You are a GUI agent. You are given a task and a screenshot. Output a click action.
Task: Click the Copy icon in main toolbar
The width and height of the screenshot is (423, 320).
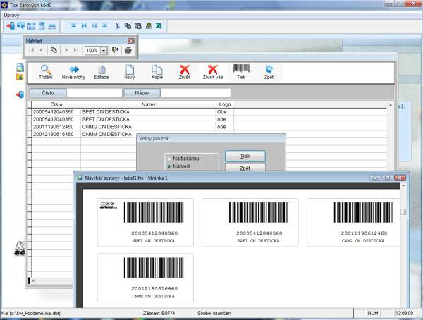pos(128,25)
